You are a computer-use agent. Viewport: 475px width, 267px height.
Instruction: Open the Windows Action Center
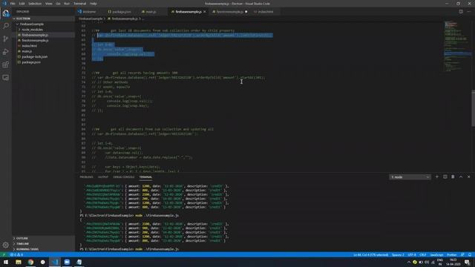tap(467, 262)
